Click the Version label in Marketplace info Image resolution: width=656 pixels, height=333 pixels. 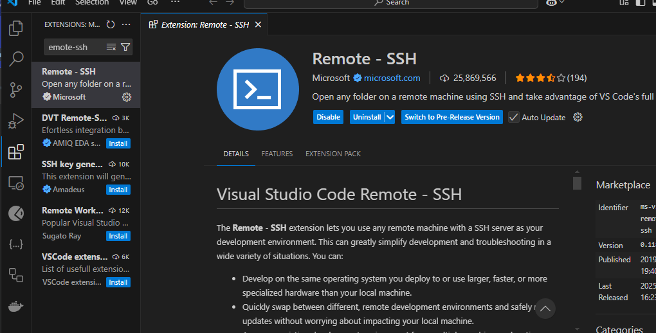pyautogui.click(x=610, y=246)
